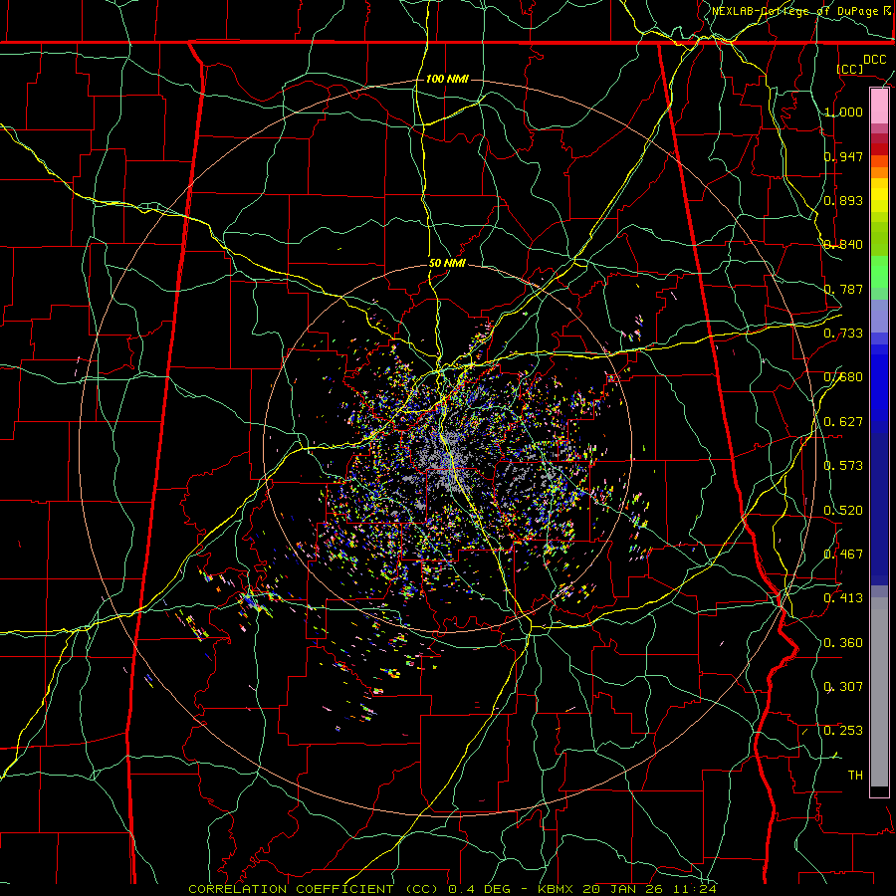Click the 0.413 scale value
The width and height of the screenshot is (896, 896).
pos(843,598)
